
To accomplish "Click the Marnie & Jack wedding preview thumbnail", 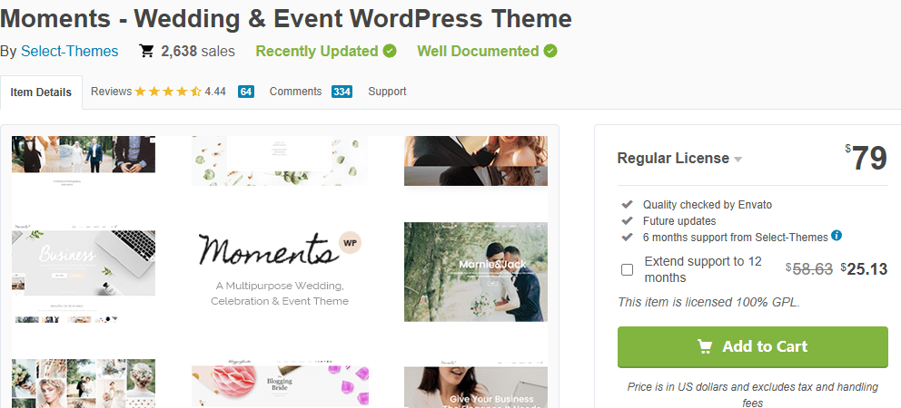I will point(476,271).
